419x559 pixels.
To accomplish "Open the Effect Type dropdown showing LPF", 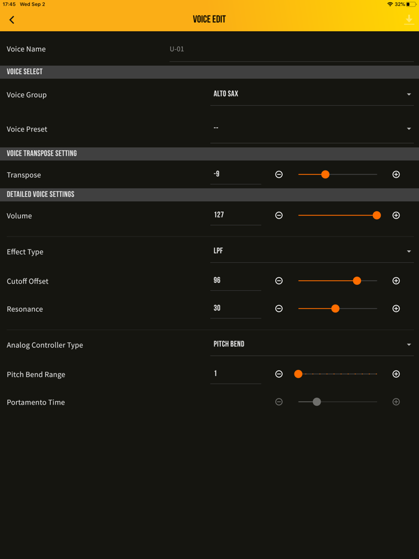I will point(311,251).
